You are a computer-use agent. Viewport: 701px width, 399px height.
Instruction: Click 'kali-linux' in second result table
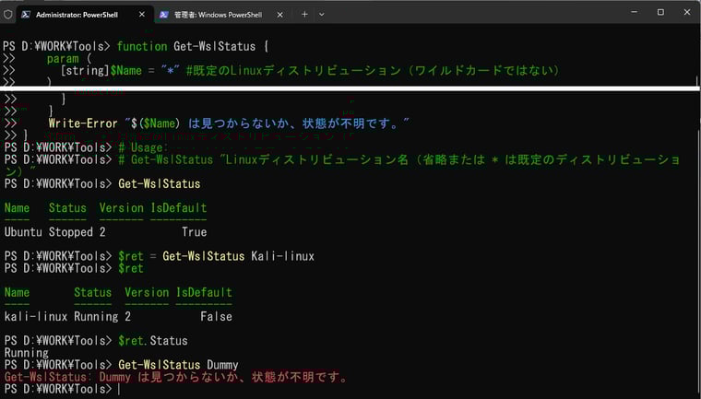coord(36,316)
